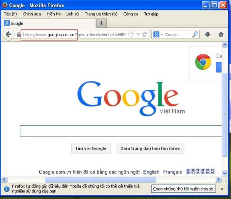Open the Trang ưa thích (b) menu
Screen dimensions: 231x199
pos(101,14)
